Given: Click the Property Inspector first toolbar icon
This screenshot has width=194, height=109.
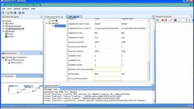Looking at the screenshot, I should pyautogui.click(x=158, y=20).
